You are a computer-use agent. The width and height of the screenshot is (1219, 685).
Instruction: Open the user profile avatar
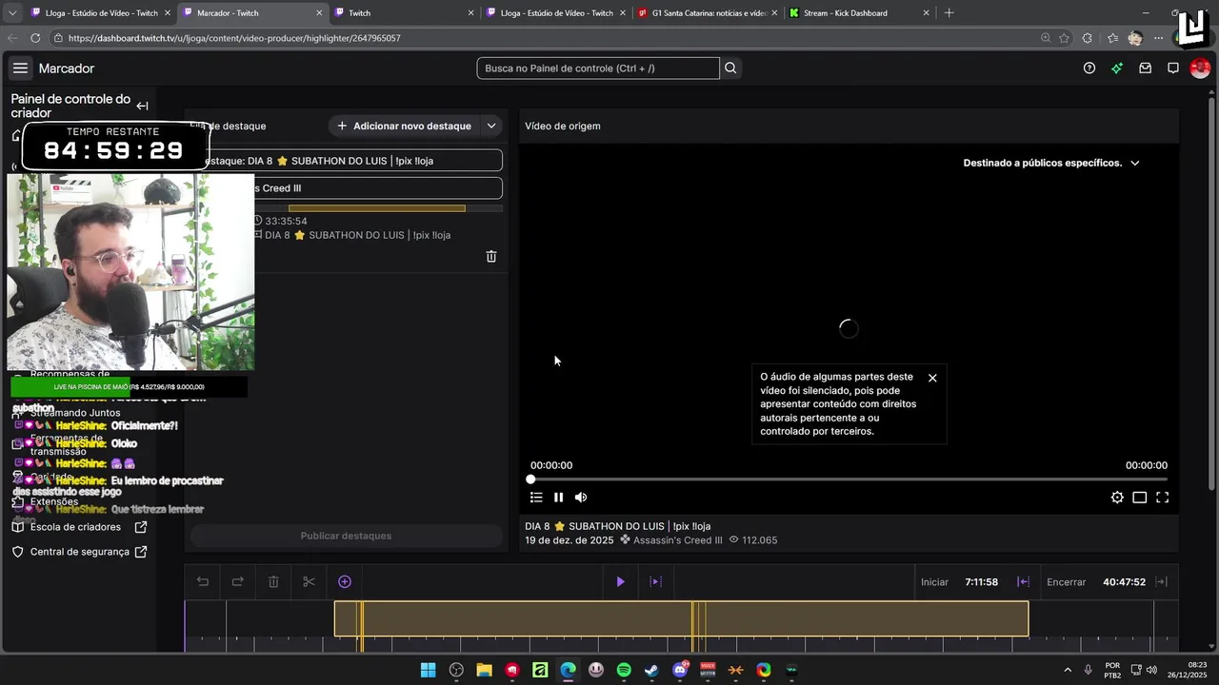click(1200, 68)
